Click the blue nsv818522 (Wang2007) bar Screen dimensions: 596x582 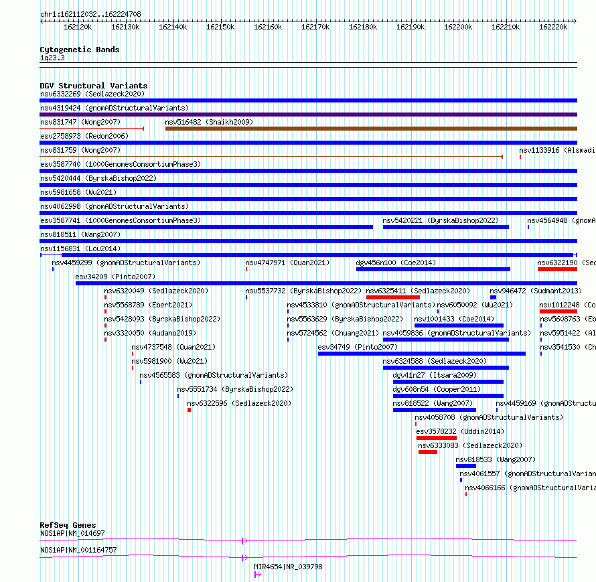[435, 410]
